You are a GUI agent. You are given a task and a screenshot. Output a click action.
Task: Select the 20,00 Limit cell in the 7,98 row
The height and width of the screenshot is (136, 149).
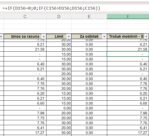pos(59,113)
